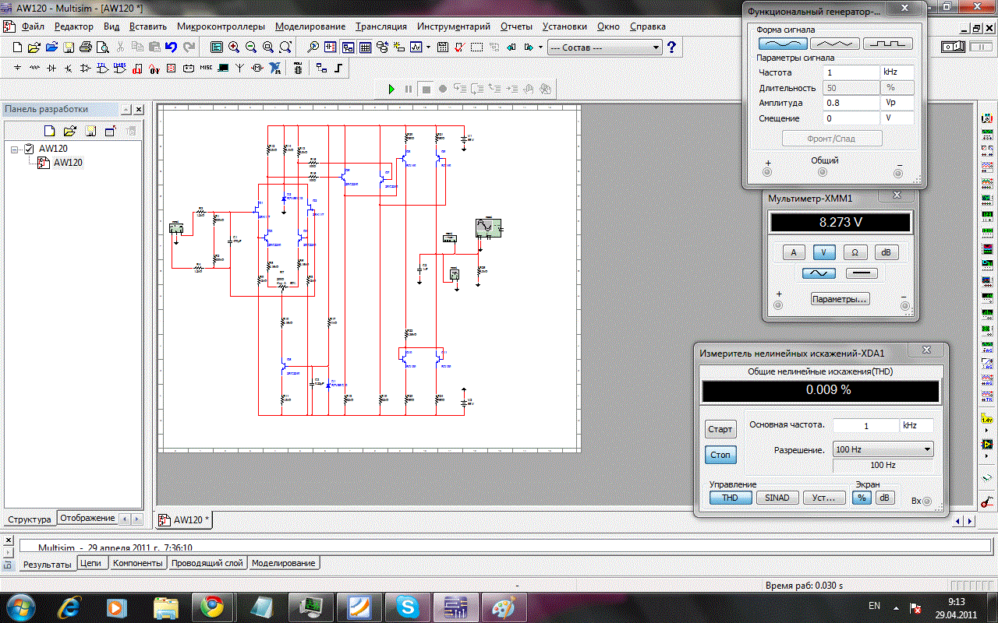Open the MISC components group
Viewport: 998px width, 623px height.
coord(206,68)
